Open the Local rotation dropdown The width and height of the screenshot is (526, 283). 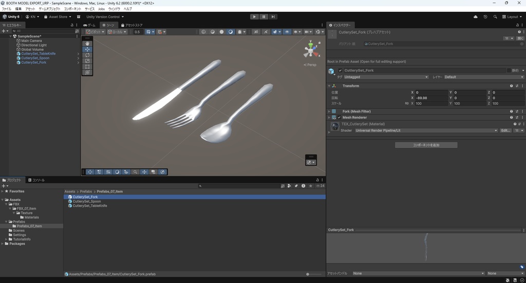click(x=117, y=32)
